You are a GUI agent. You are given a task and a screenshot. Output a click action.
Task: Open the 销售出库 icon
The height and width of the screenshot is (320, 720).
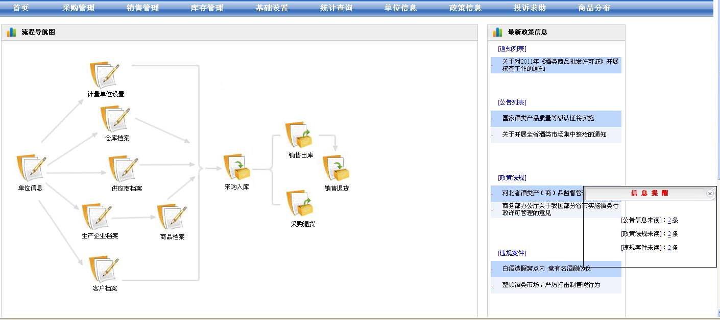tap(300, 136)
